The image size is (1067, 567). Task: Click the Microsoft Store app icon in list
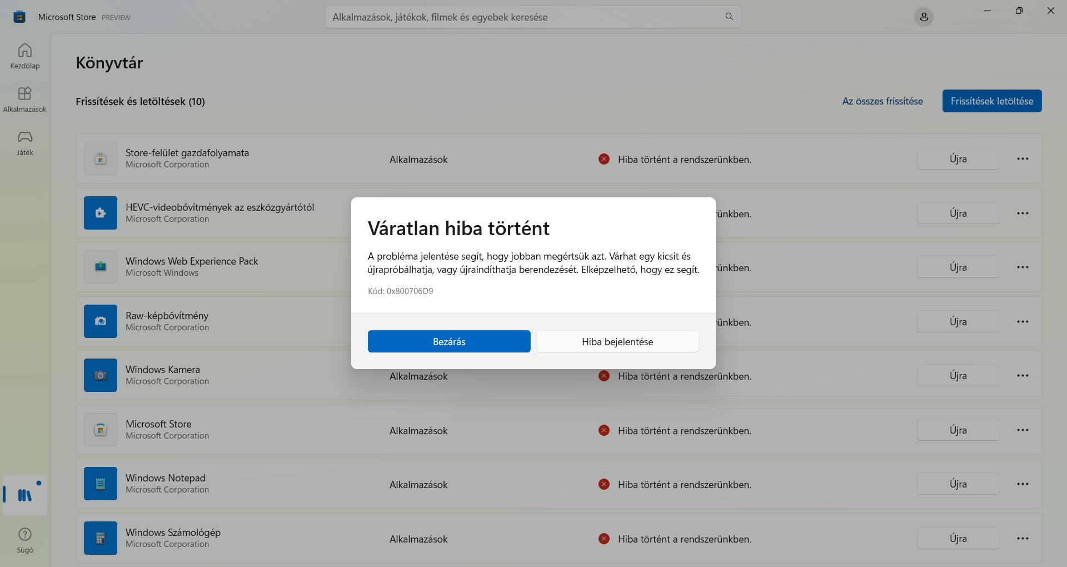click(x=101, y=430)
